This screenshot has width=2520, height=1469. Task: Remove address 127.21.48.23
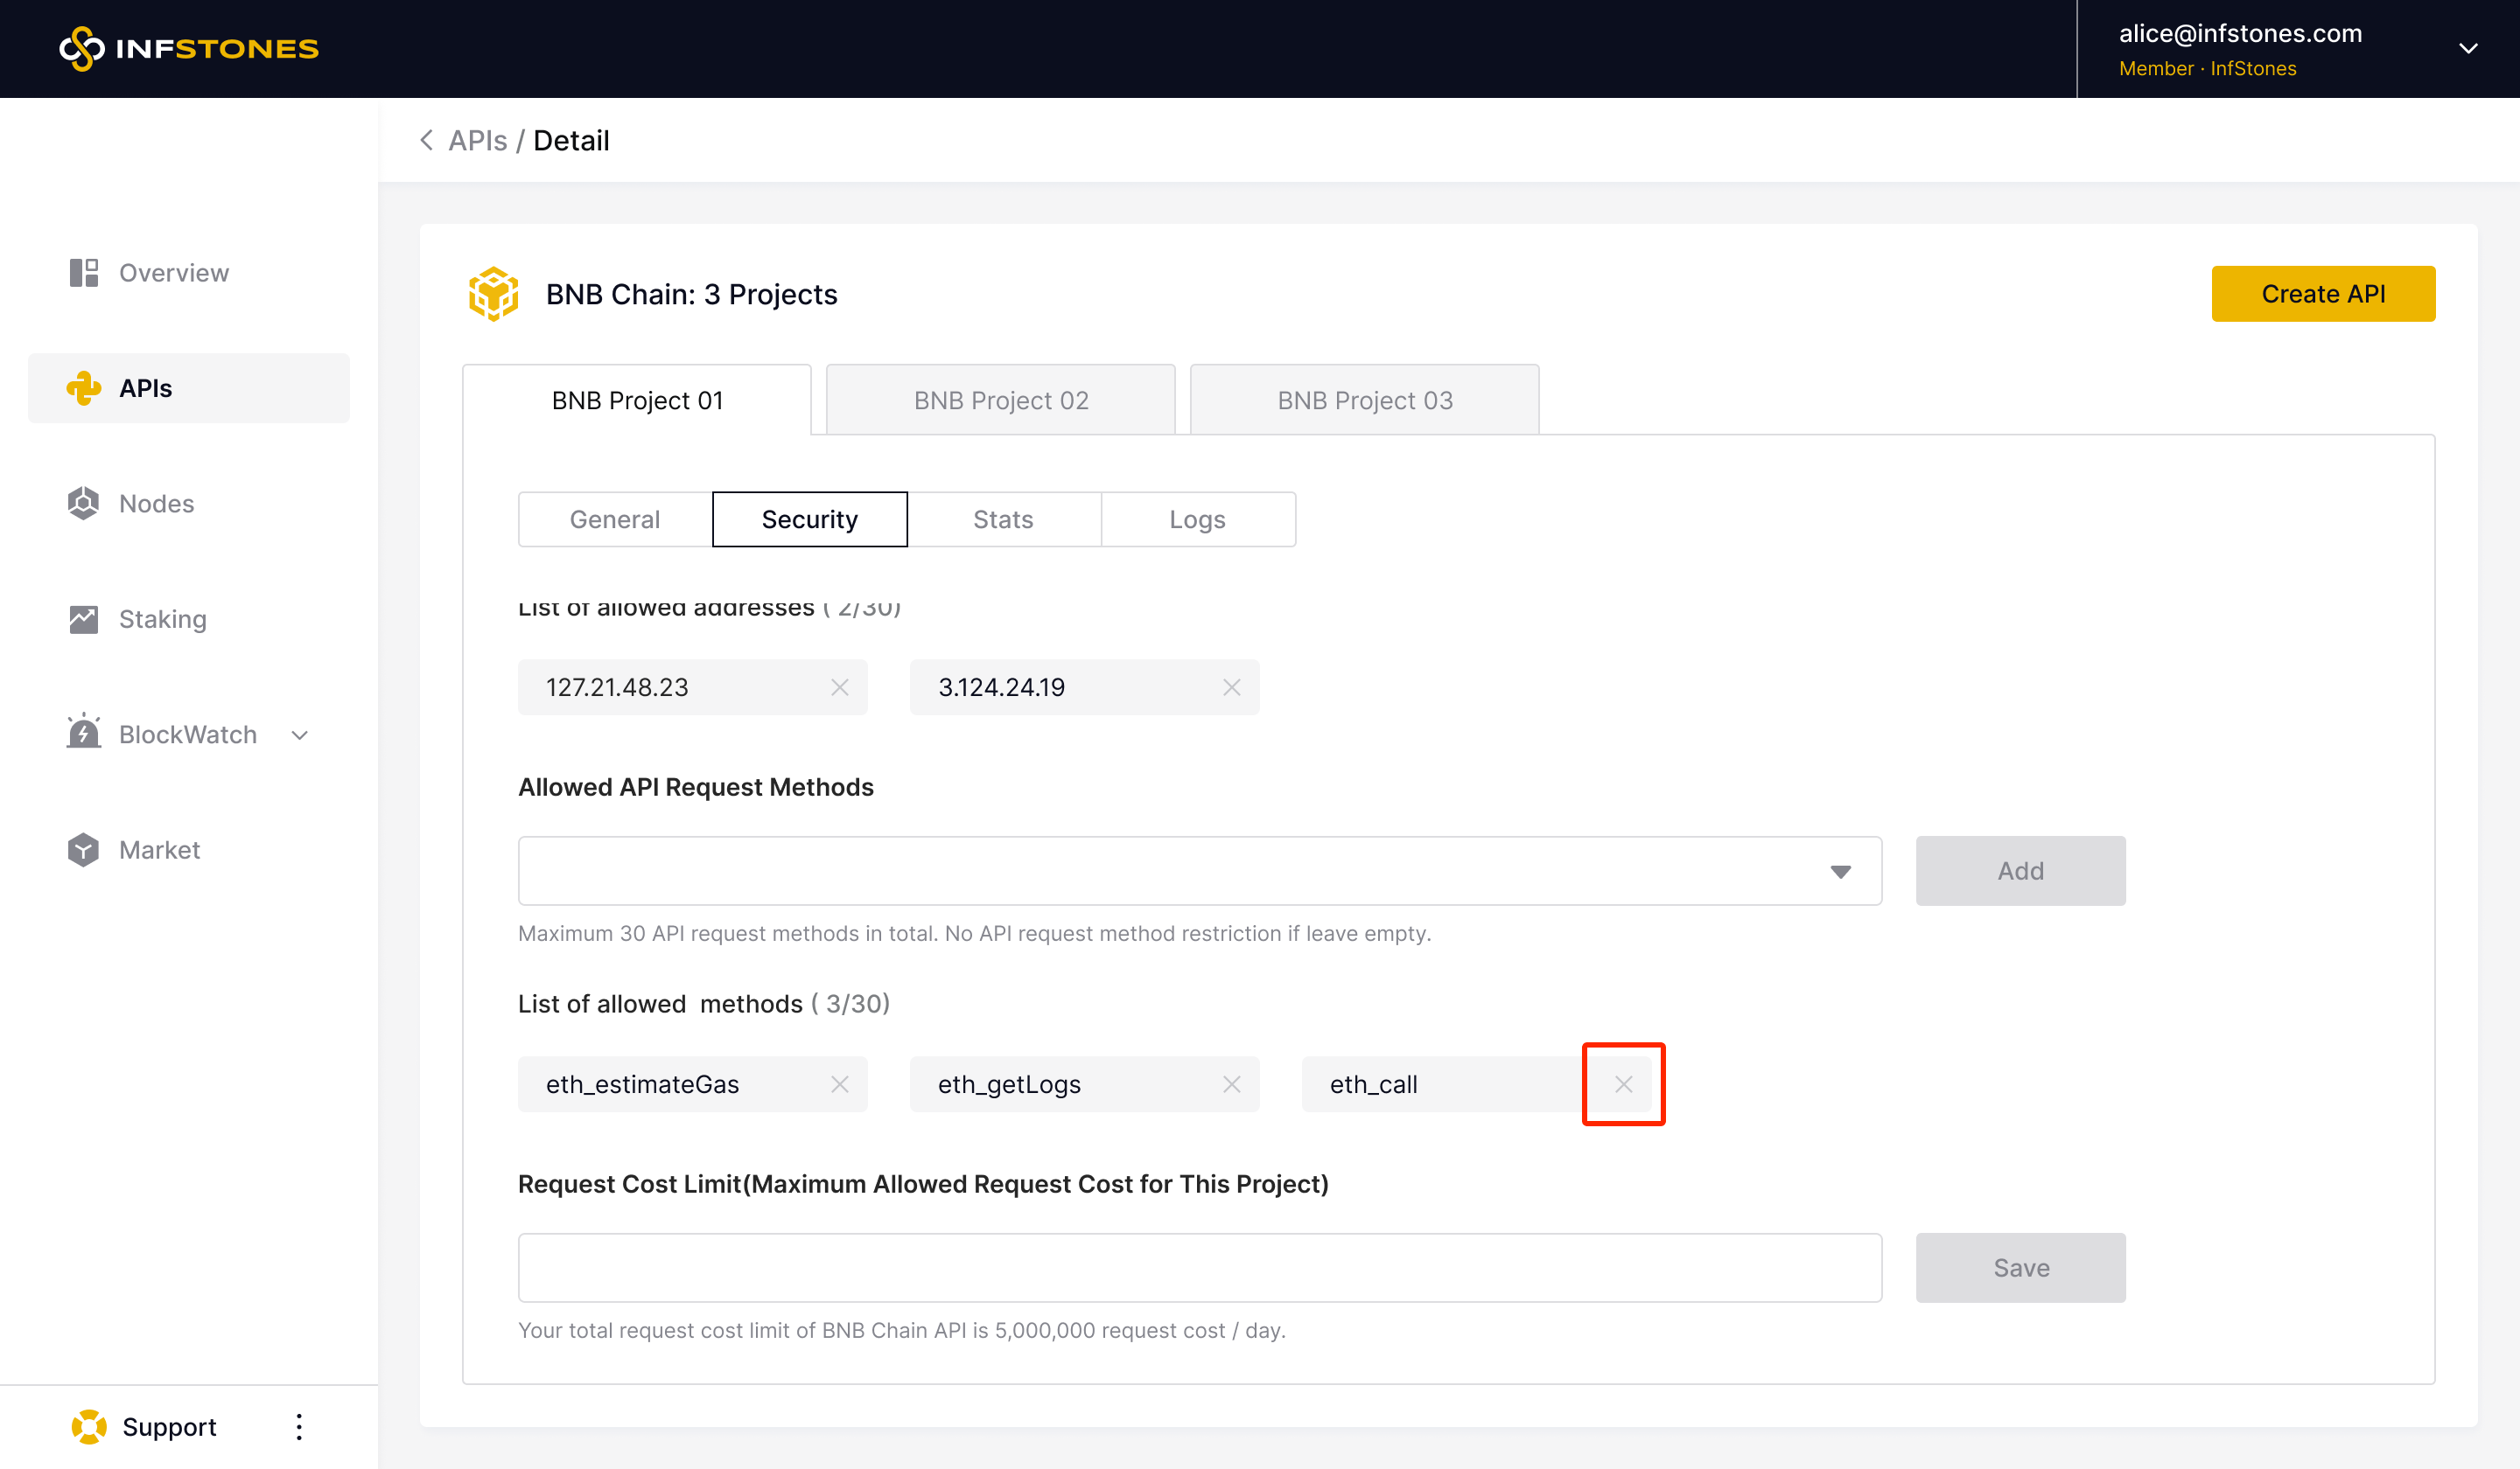coord(840,687)
